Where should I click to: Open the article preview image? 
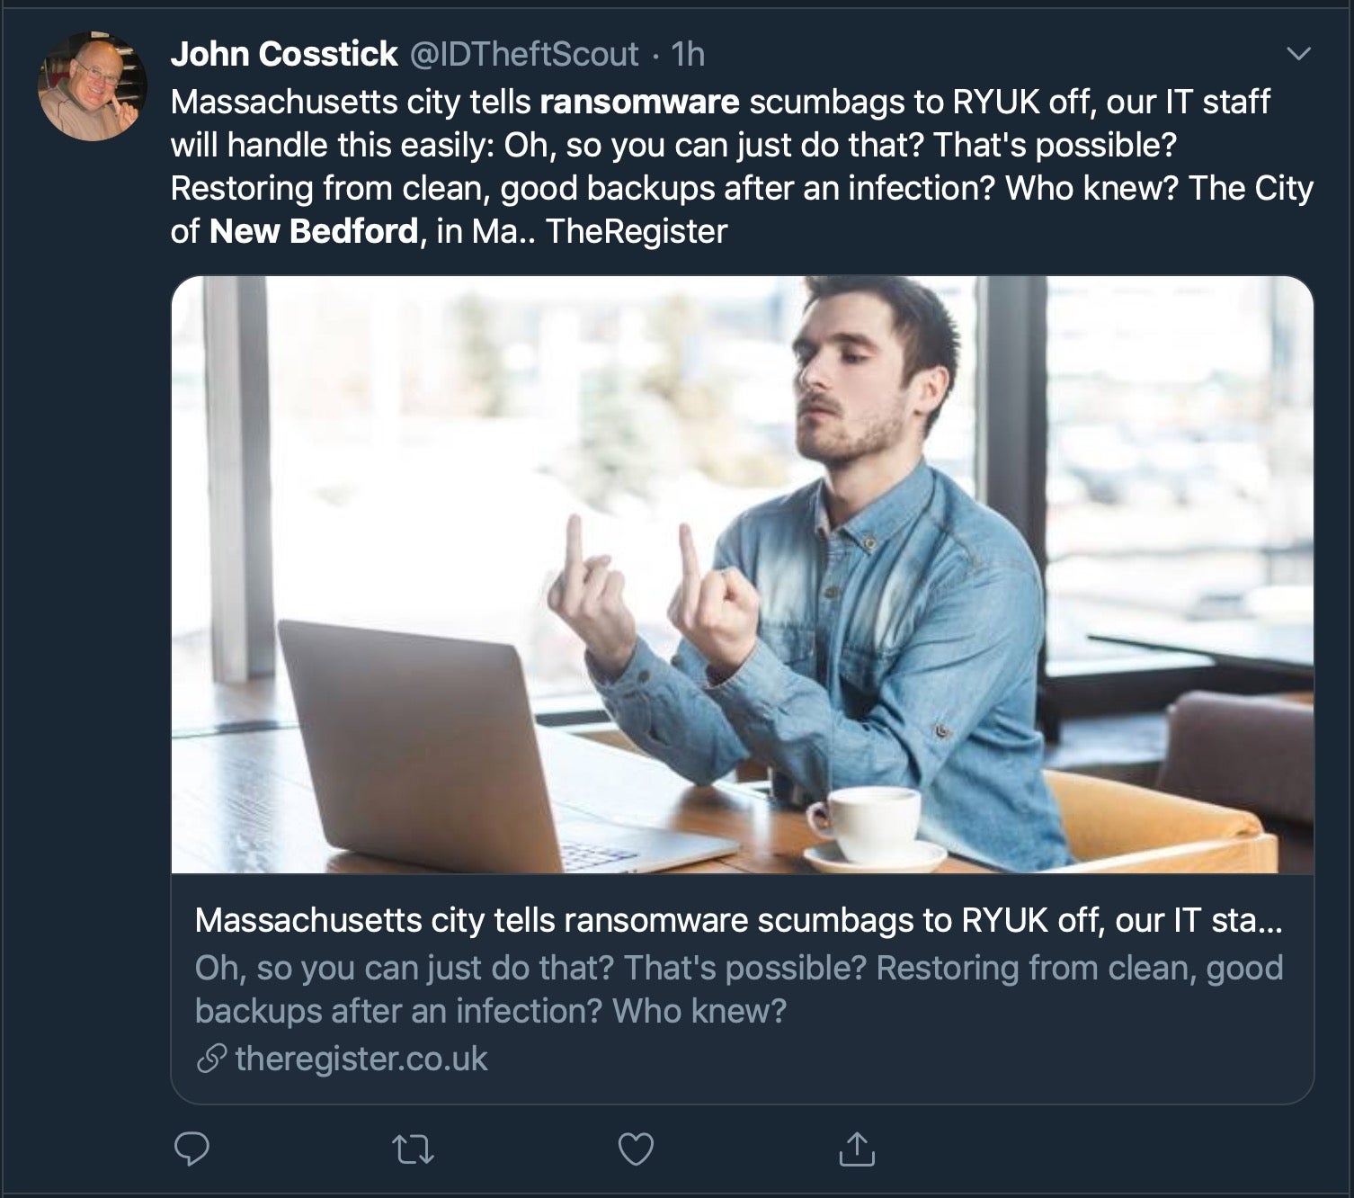(x=742, y=574)
